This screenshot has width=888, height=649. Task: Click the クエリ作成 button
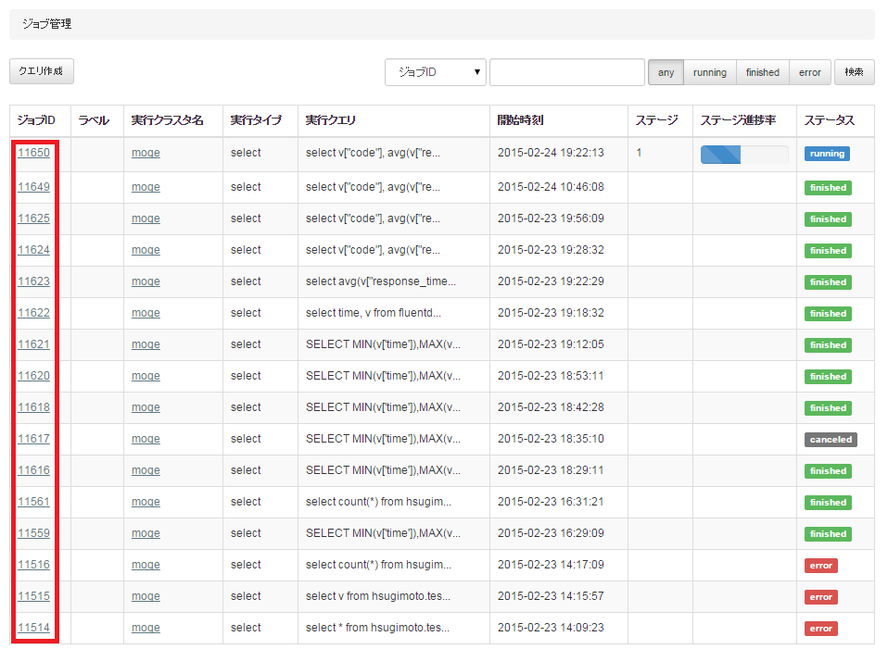coord(42,71)
